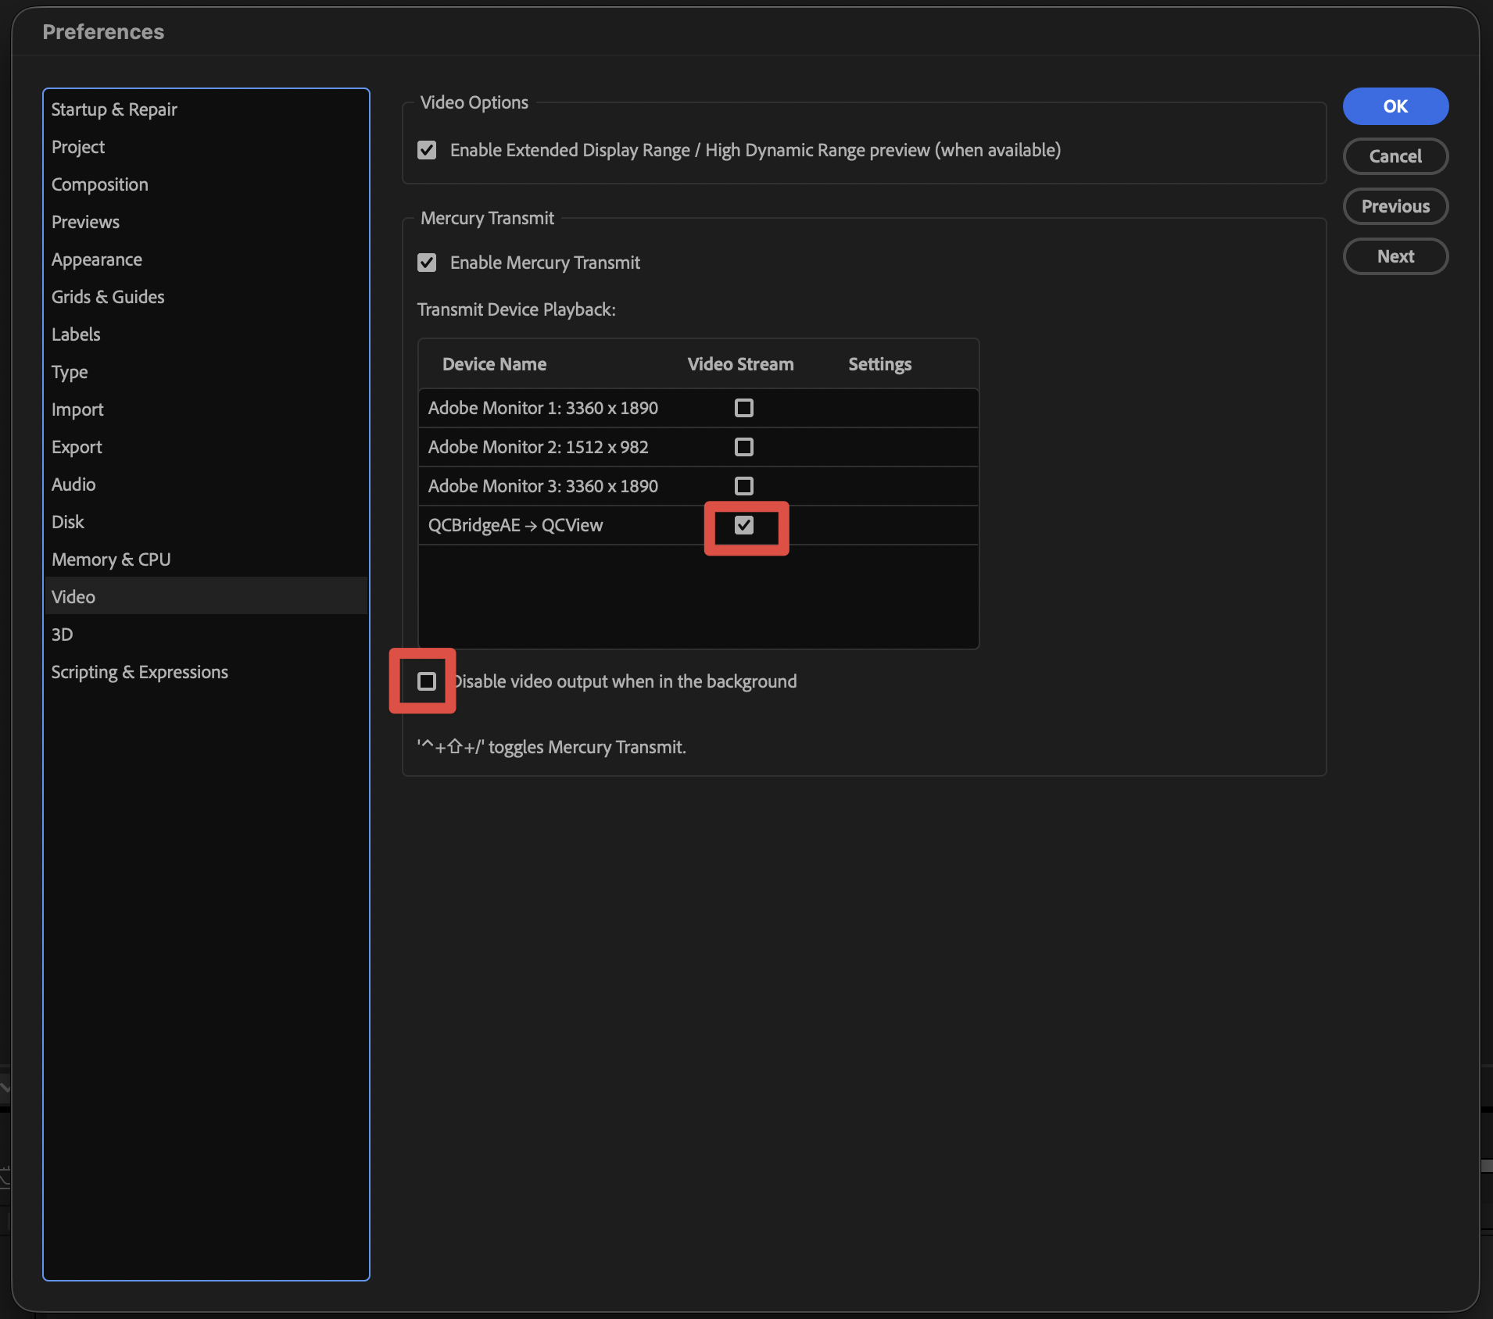Viewport: 1493px width, 1319px height.
Task: Open Project preferences category
Action: tap(206, 147)
